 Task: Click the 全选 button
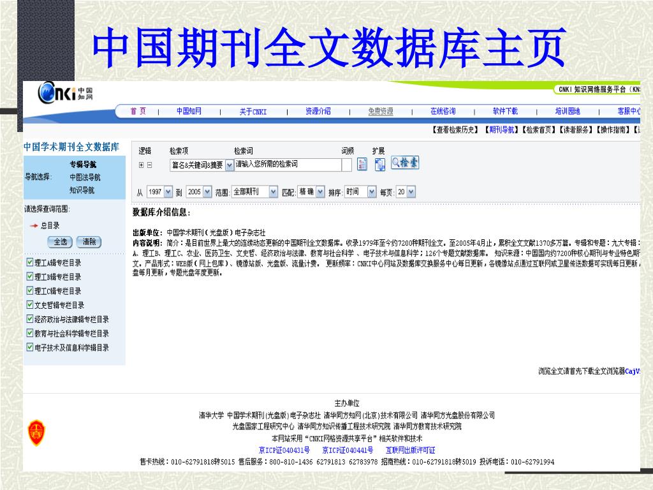[60, 242]
